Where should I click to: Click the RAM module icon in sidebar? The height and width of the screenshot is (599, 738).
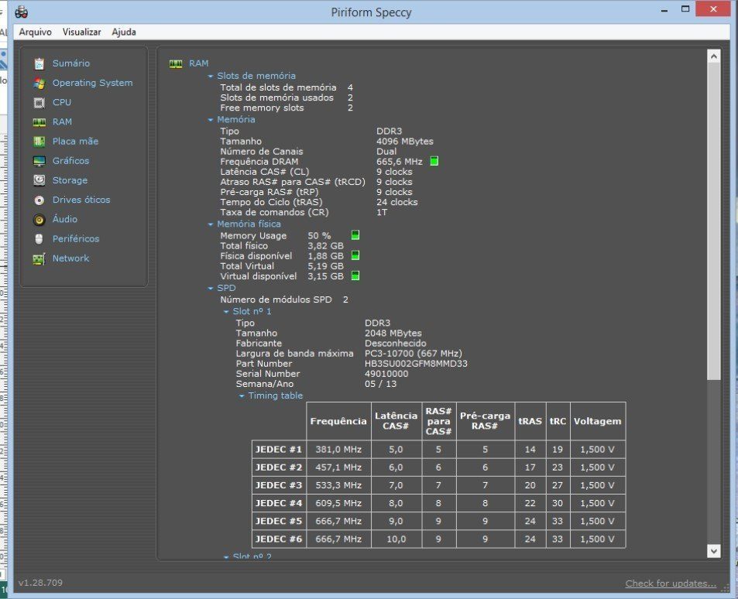tap(39, 122)
